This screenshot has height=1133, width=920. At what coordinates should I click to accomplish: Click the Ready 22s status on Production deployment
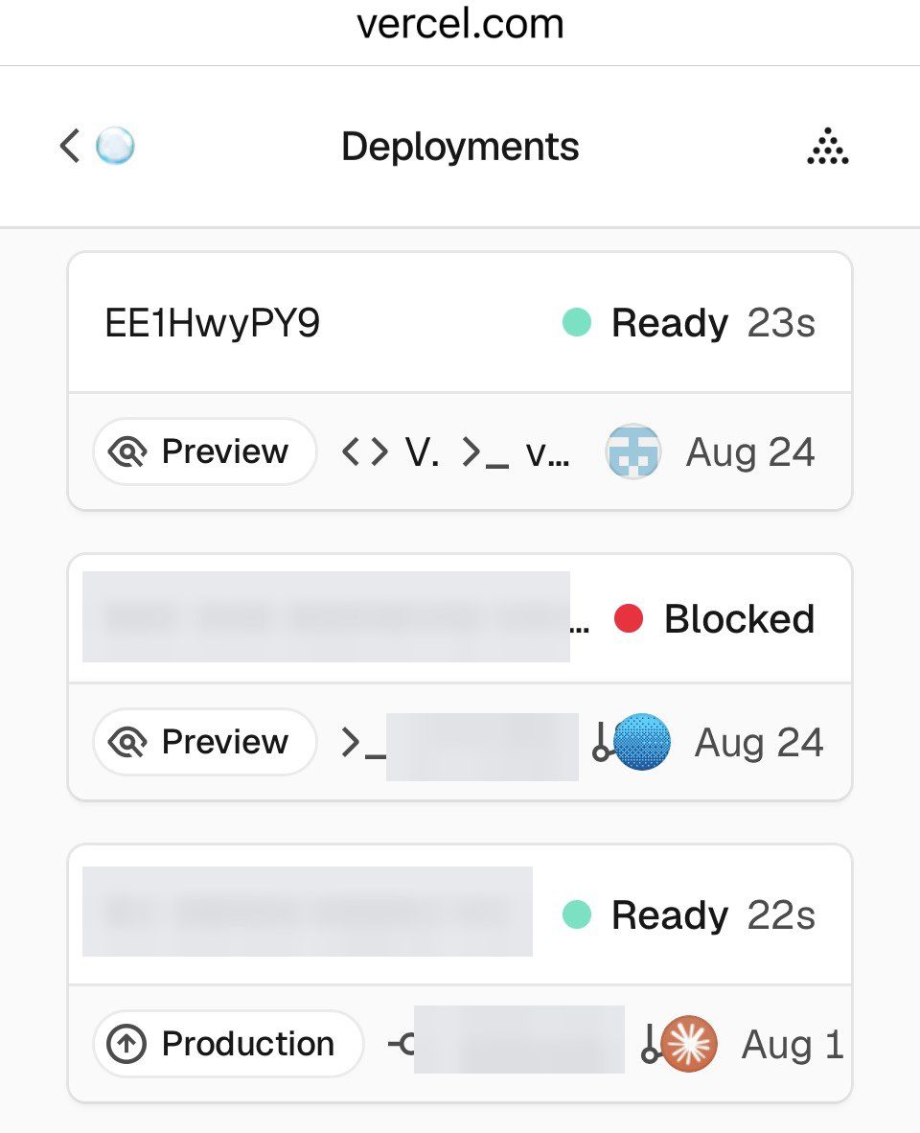689,914
